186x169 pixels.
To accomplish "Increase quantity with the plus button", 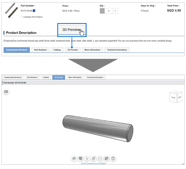I will tap(116, 11).
